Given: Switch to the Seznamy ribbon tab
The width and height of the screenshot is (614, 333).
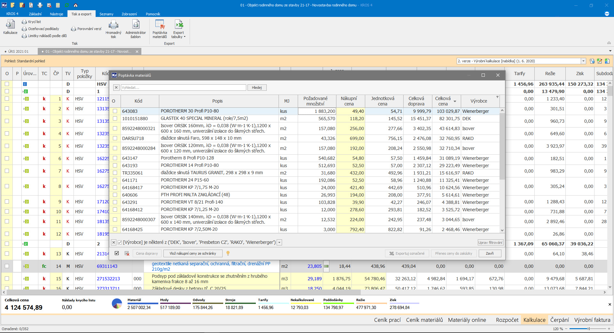Looking at the screenshot, I should tap(106, 14).
